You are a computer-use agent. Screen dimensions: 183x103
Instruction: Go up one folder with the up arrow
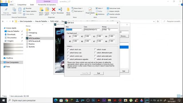(x=13, y=21)
